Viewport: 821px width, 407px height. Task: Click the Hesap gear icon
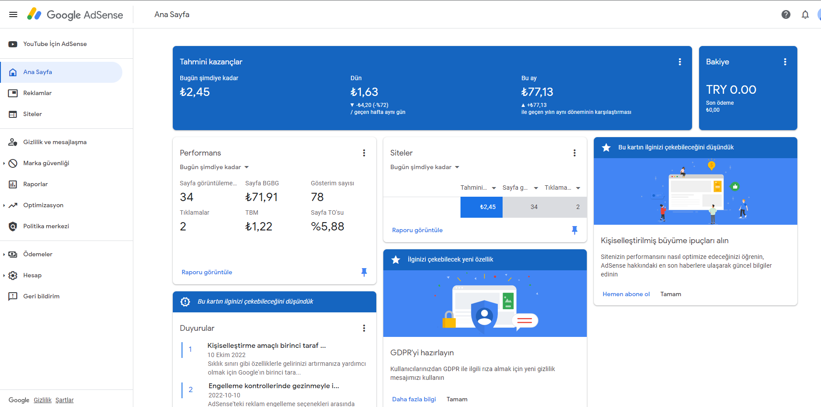[13, 276]
